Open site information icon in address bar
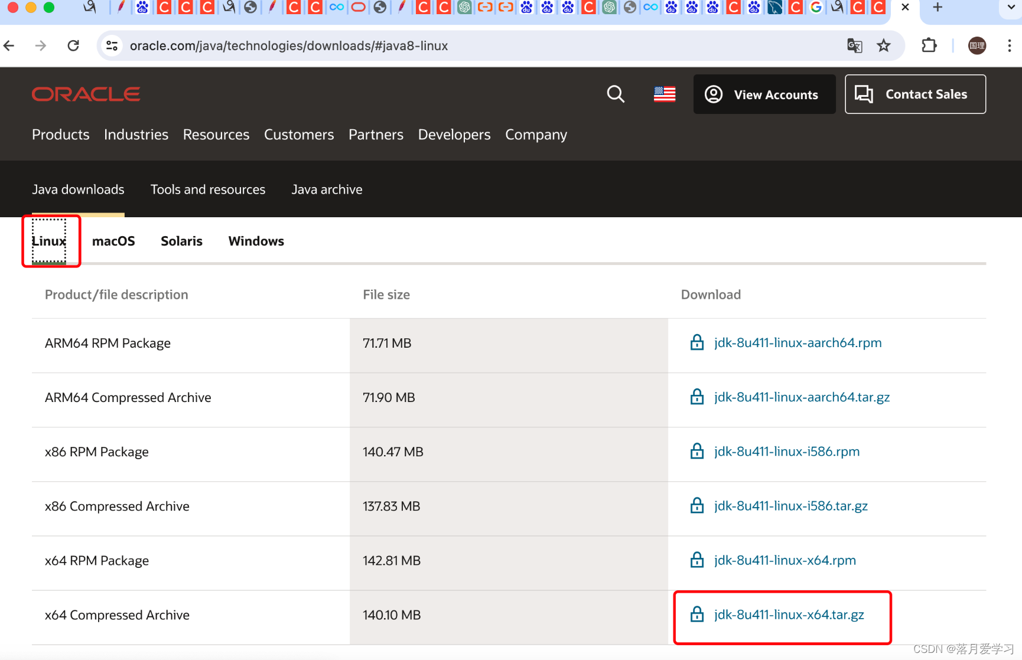The width and height of the screenshot is (1022, 660). coord(112,45)
